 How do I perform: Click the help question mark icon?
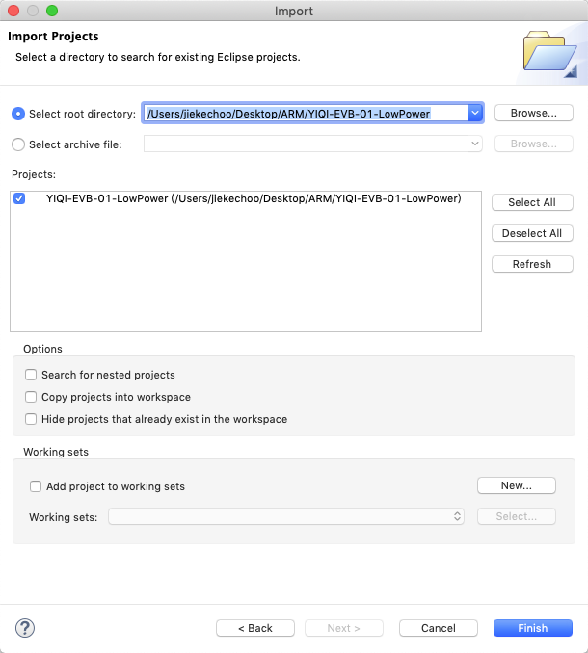25,628
